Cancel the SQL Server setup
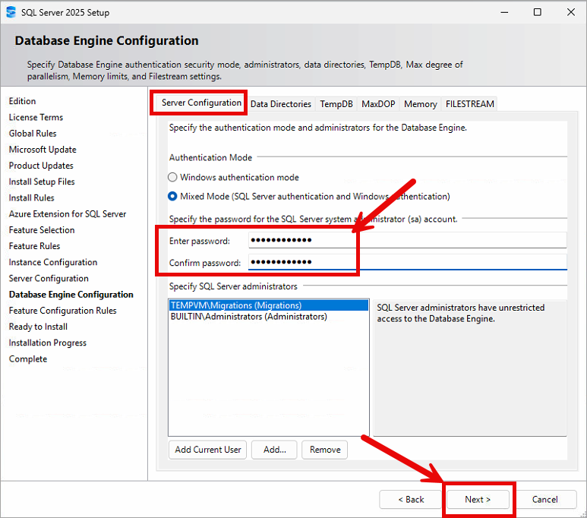This screenshot has height=518, width=587. click(544, 499)
